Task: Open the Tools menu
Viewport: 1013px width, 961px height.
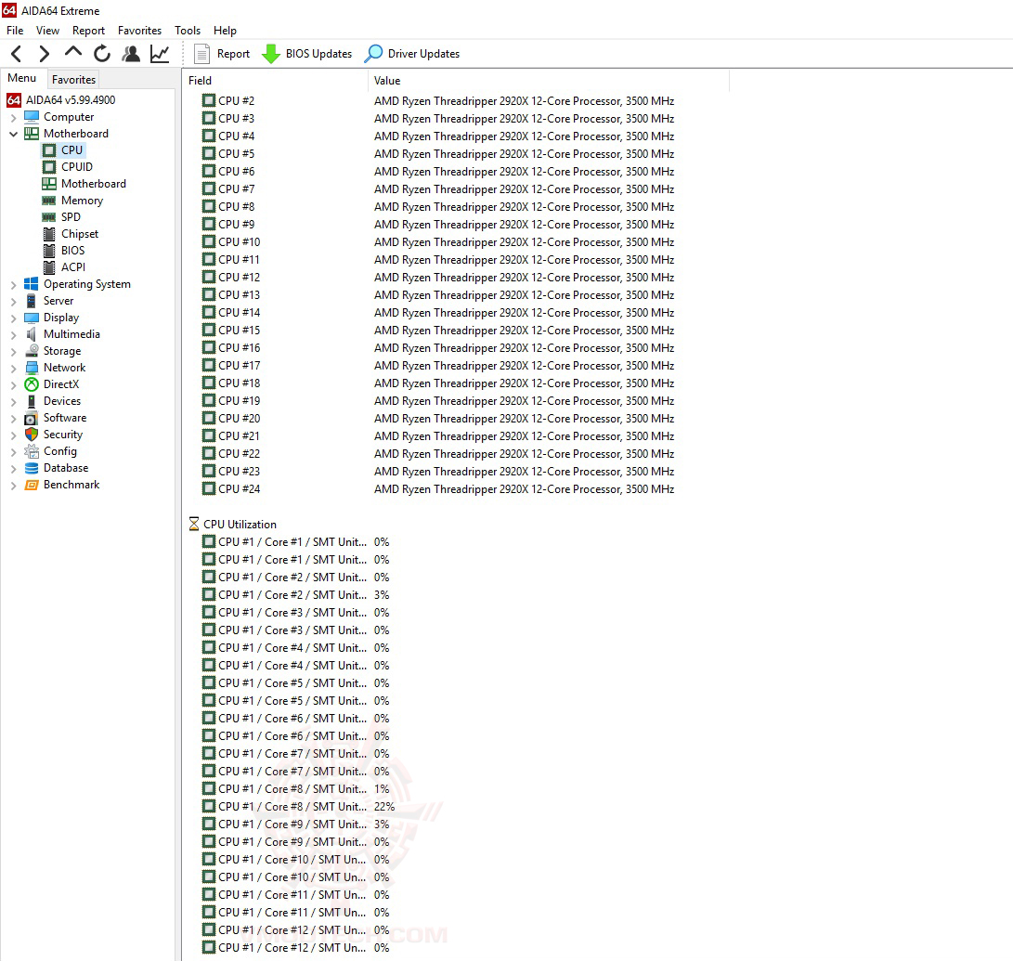Action: point(188,31)
